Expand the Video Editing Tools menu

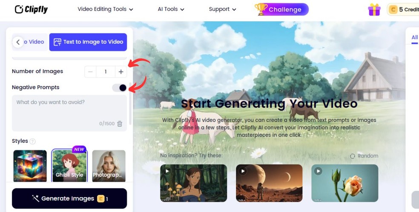pos(105,9)
